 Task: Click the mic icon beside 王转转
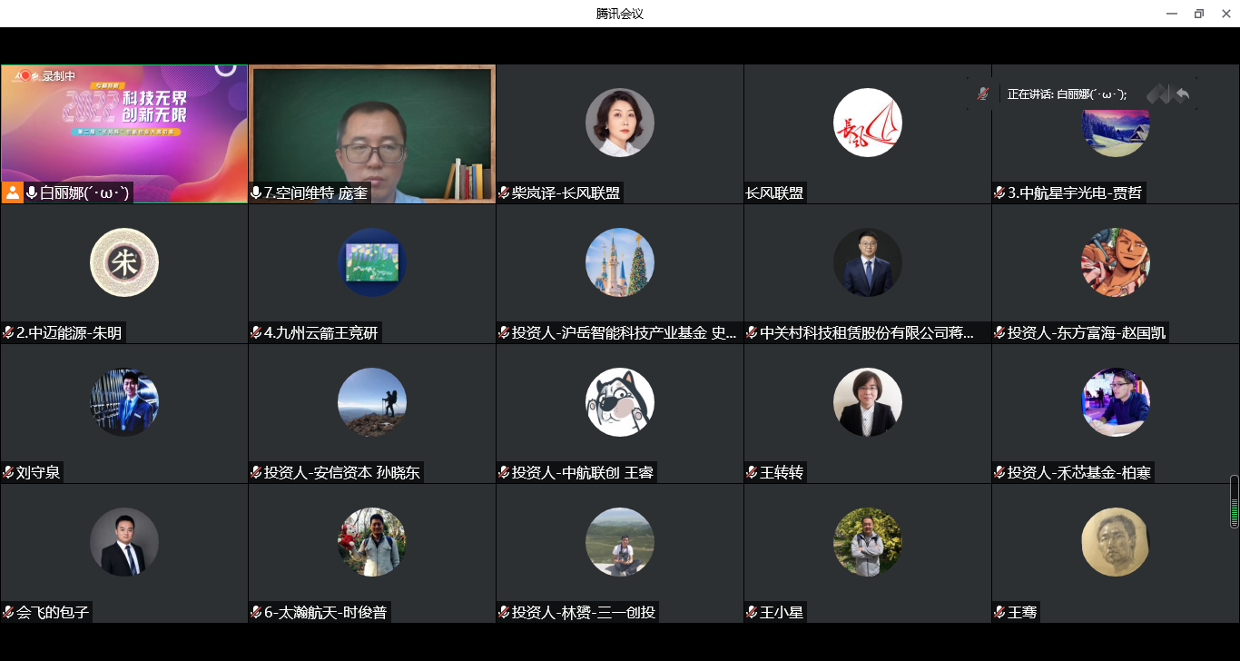click(x=751, y=472)
